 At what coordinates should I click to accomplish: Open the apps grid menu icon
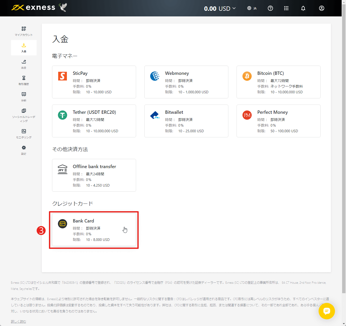pyautogui.click(x=286, y=8)
